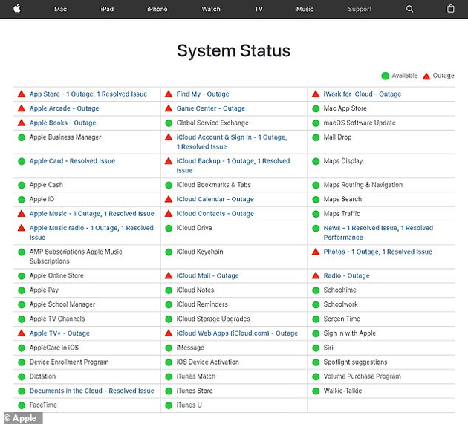Click green dot beside News
This screenshot has width=468, height=424.
(x=316, y=229)
